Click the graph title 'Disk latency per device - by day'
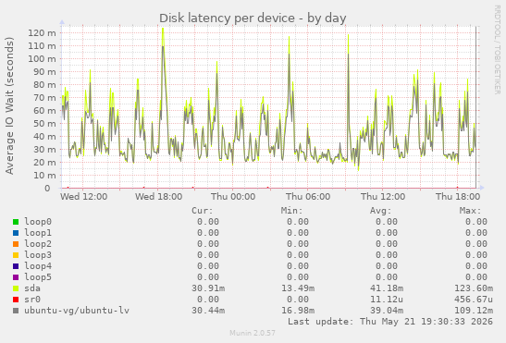Viewport: 506px width, 343px height. click(x=253, y=18)
